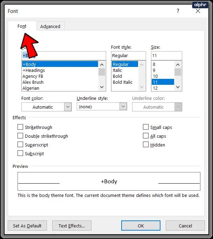Image resolution: width=213 pixels, height=239 pixels.
Task: Select Bold Italic font style
Action: coord(125,82)
